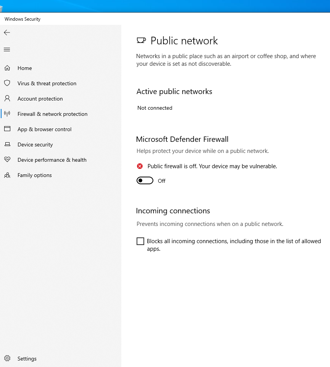This screenshot has height=367, width=330.
Task: Go back using the back arrow
Action: coord(7,32)
